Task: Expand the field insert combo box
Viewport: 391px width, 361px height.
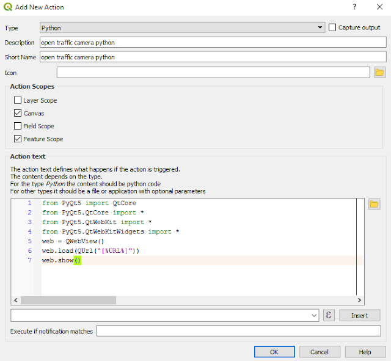Action: pos(164,315)
